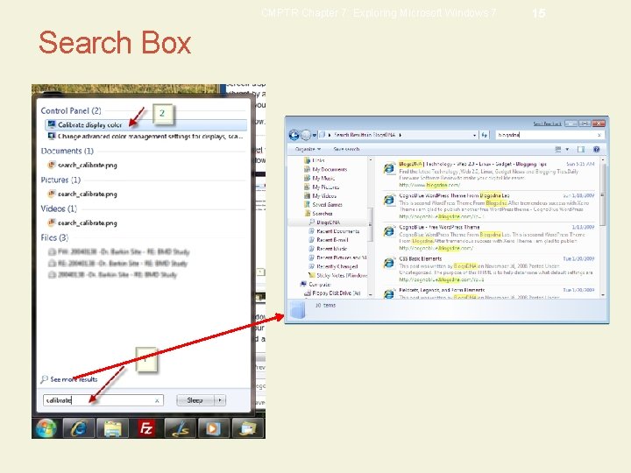Click the navigation pane scrollbar thumb

pos(370,223)
